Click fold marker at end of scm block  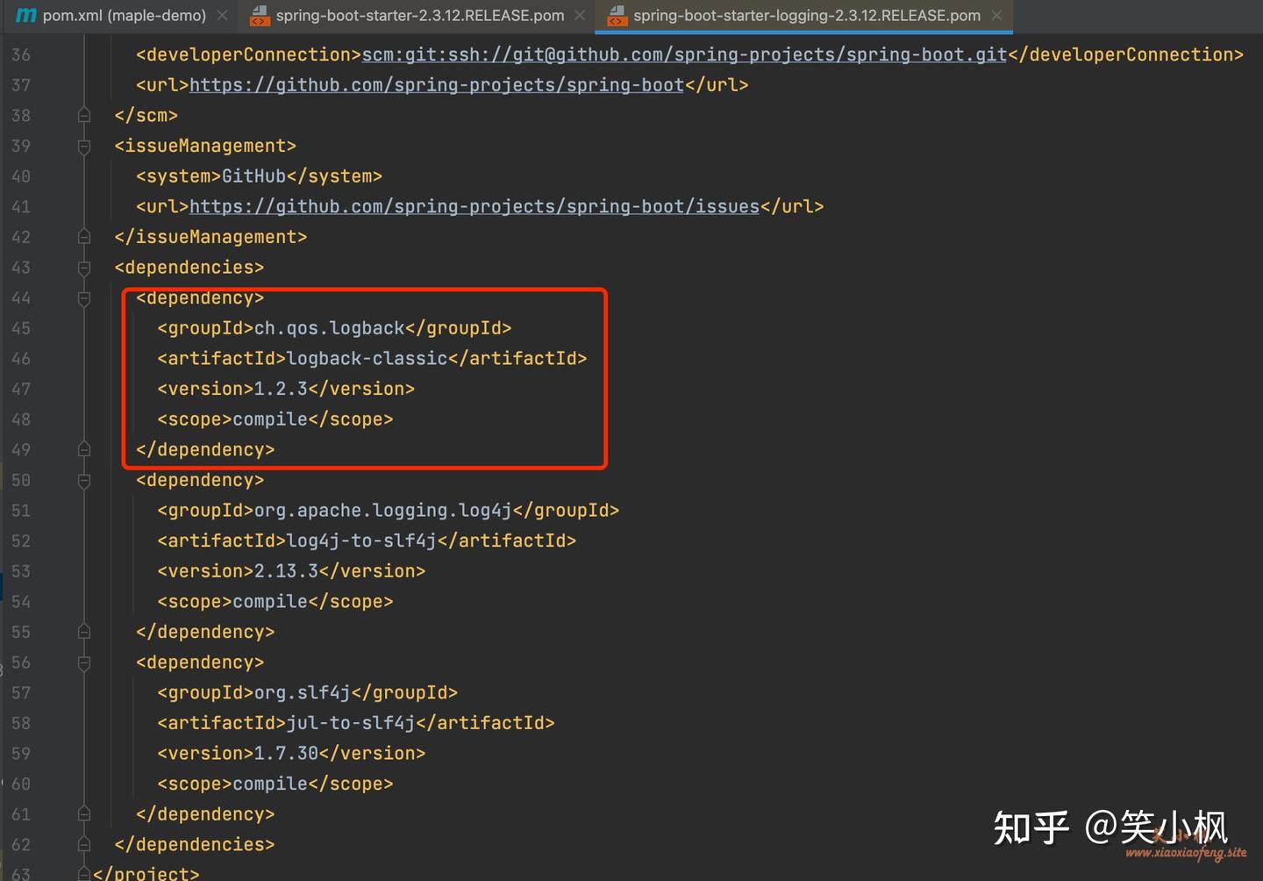coord(84,114)
